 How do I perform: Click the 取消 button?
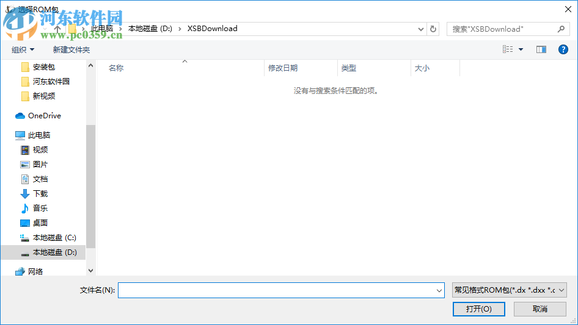coord(540,309)
